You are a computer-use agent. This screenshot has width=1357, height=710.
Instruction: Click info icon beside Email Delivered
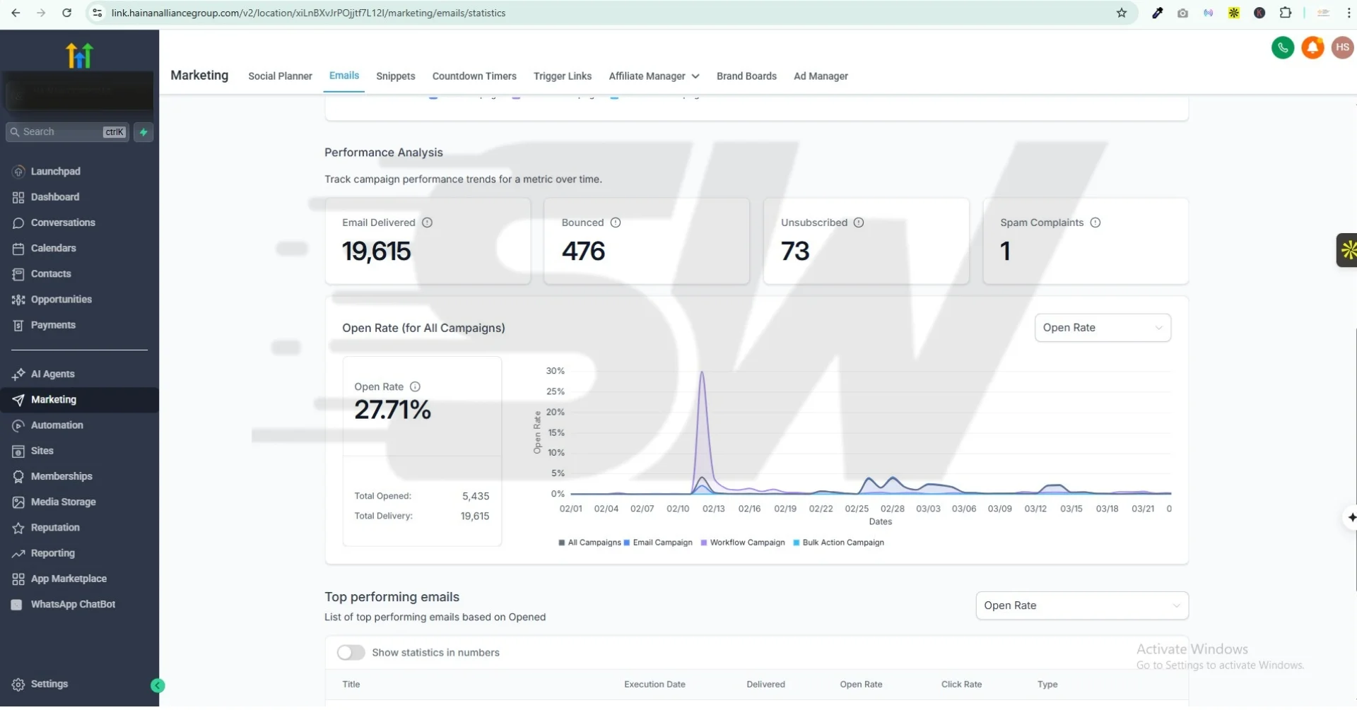(427, 224)
